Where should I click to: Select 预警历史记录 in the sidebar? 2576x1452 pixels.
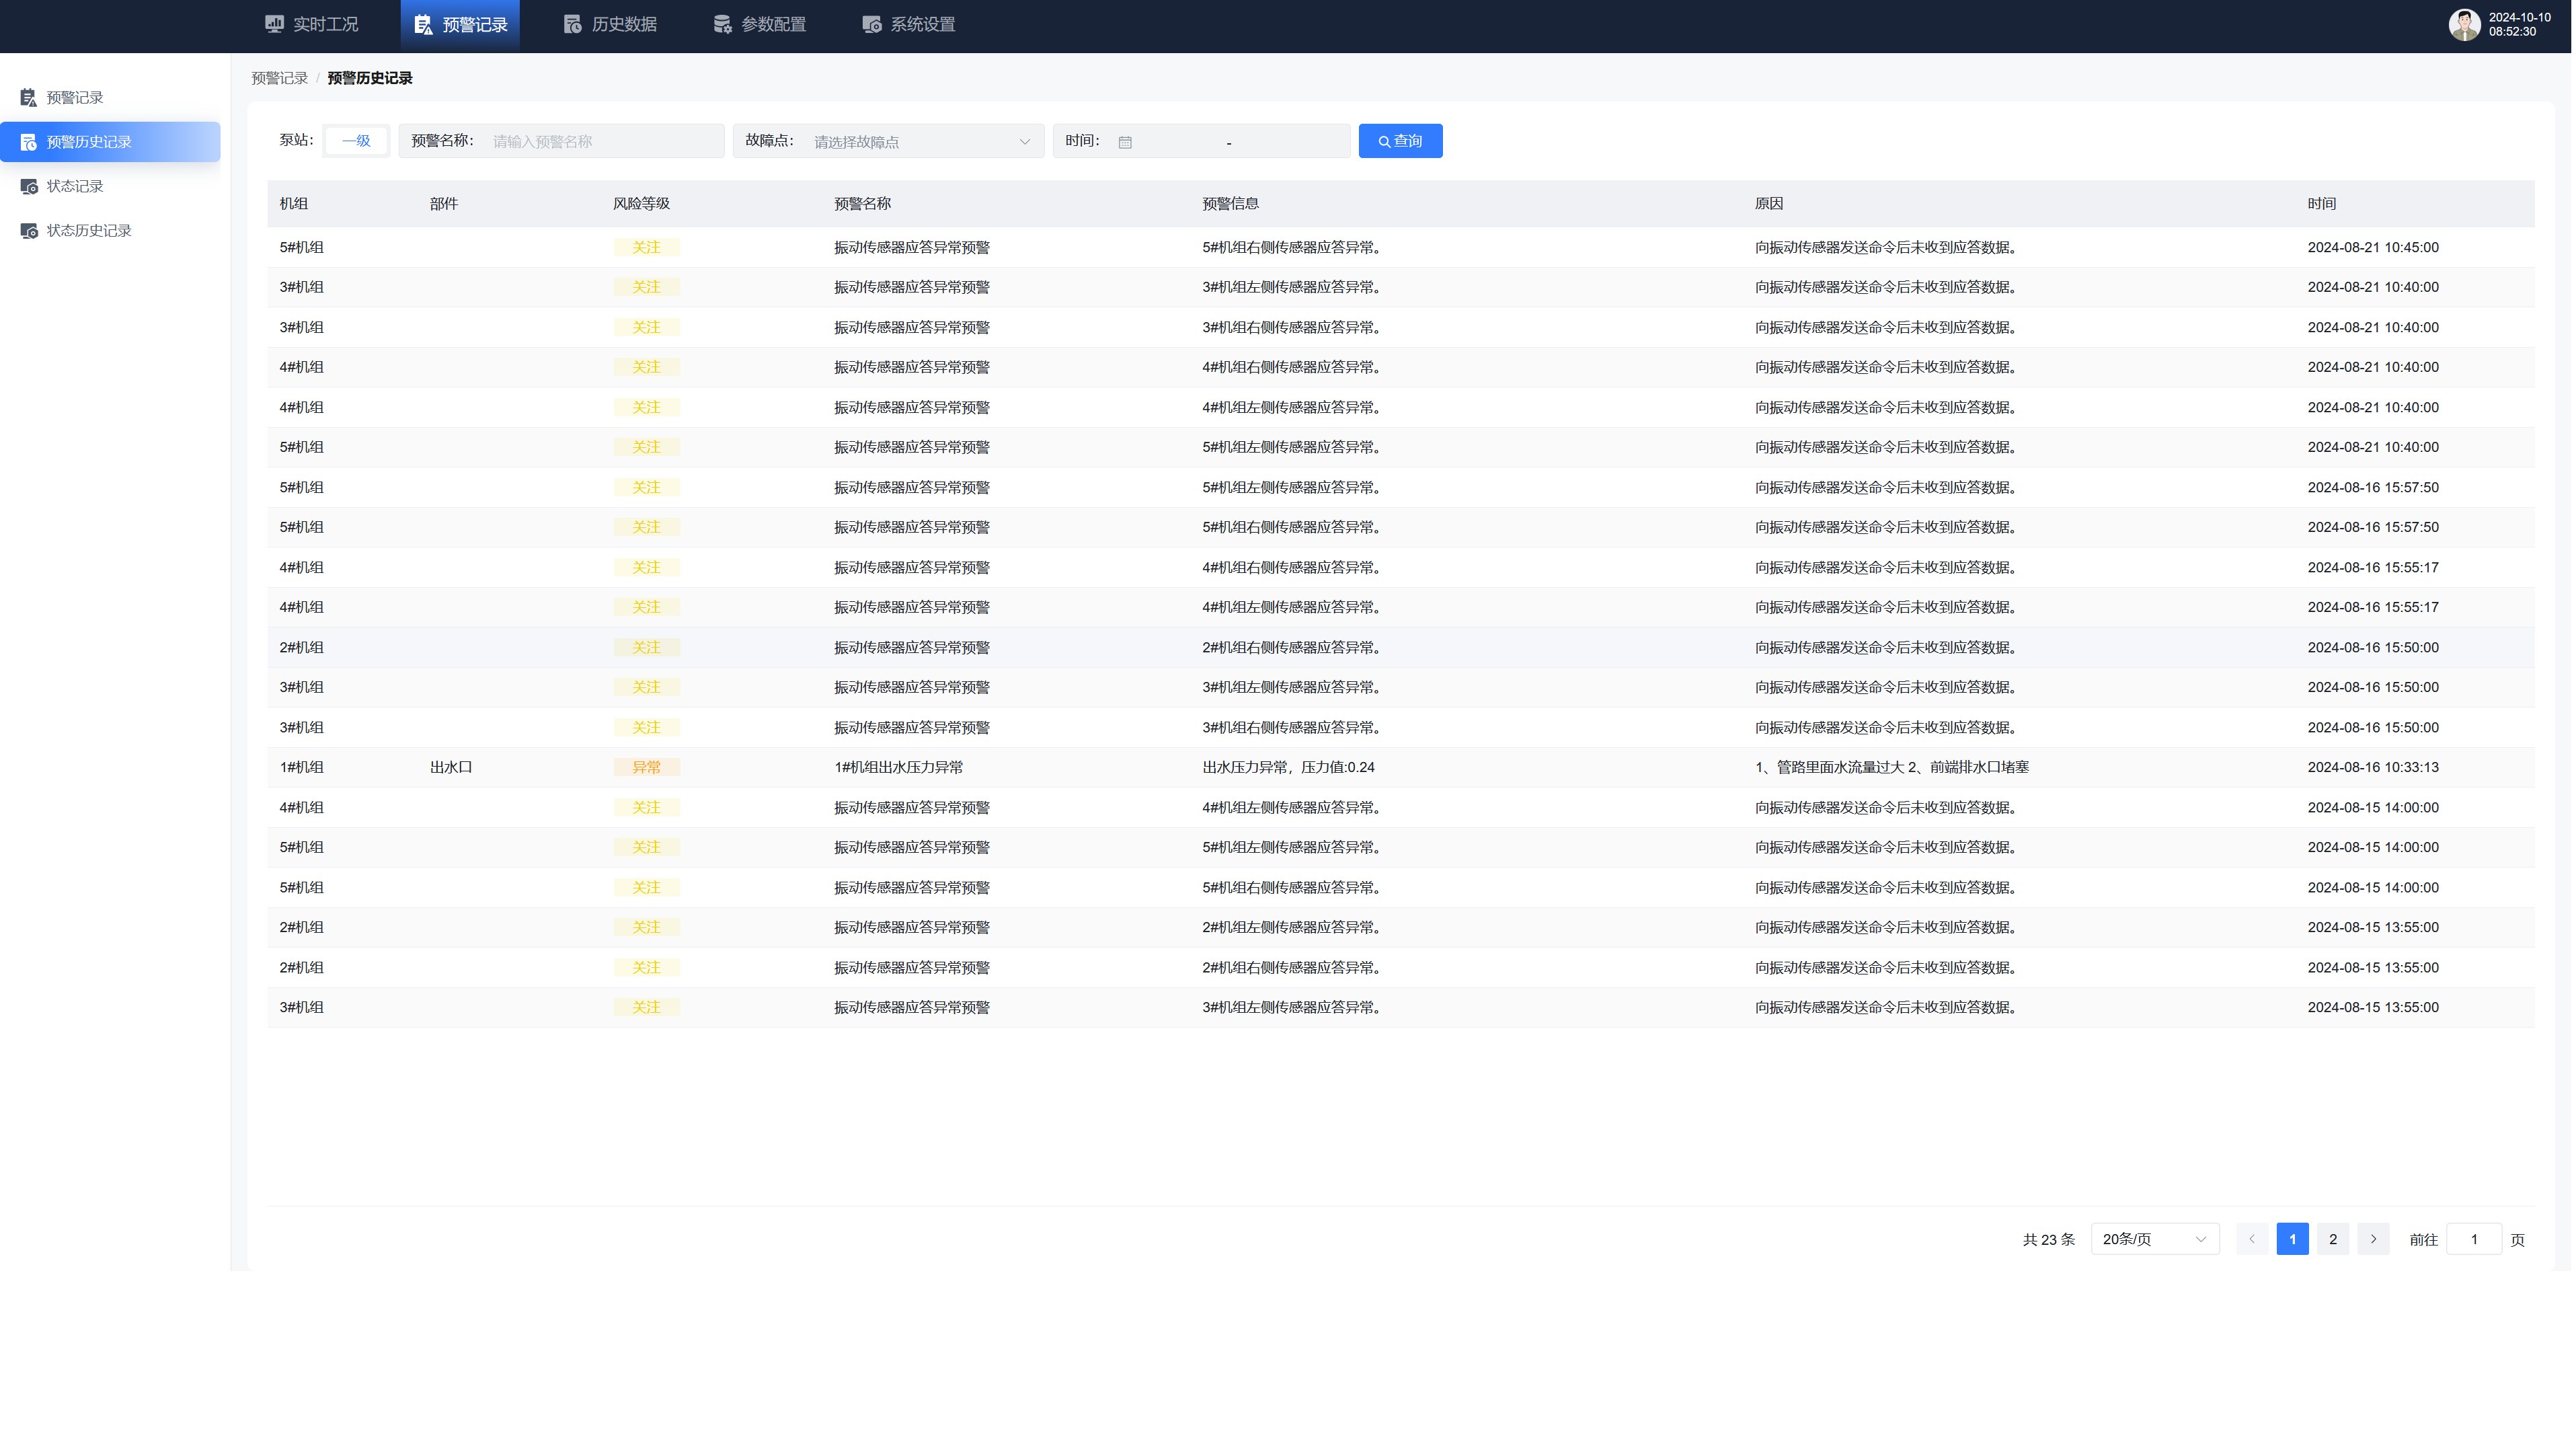[89, 142]
